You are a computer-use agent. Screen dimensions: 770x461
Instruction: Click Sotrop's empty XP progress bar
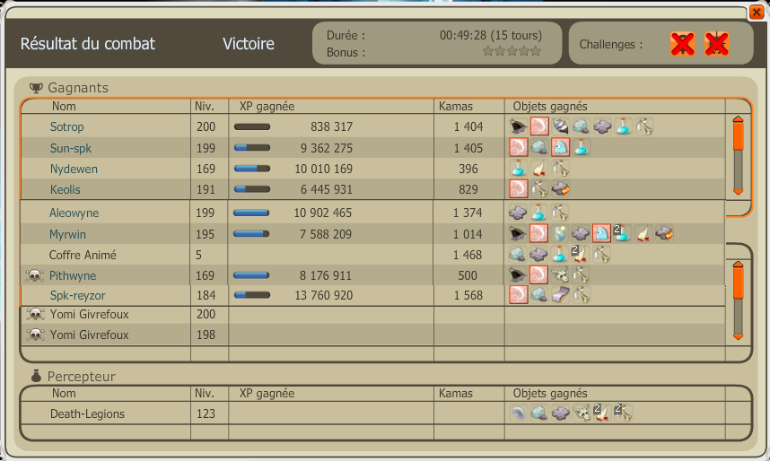pyautogui.click(x=252, y=126)
